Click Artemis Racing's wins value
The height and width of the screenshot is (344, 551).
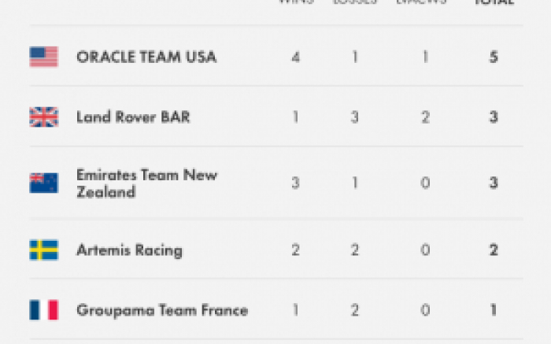click(296, 250)
